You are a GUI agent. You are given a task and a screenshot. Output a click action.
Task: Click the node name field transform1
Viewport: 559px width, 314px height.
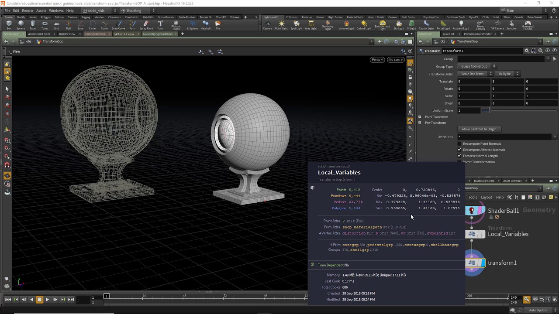(483, 51)
